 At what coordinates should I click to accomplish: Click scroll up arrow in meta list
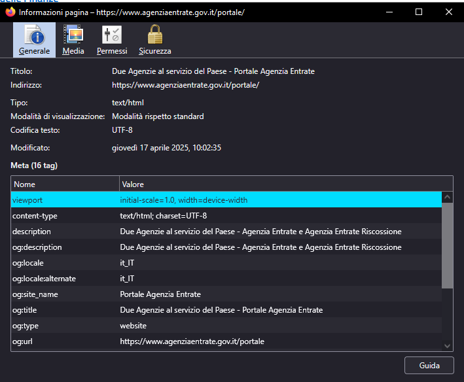447,197
